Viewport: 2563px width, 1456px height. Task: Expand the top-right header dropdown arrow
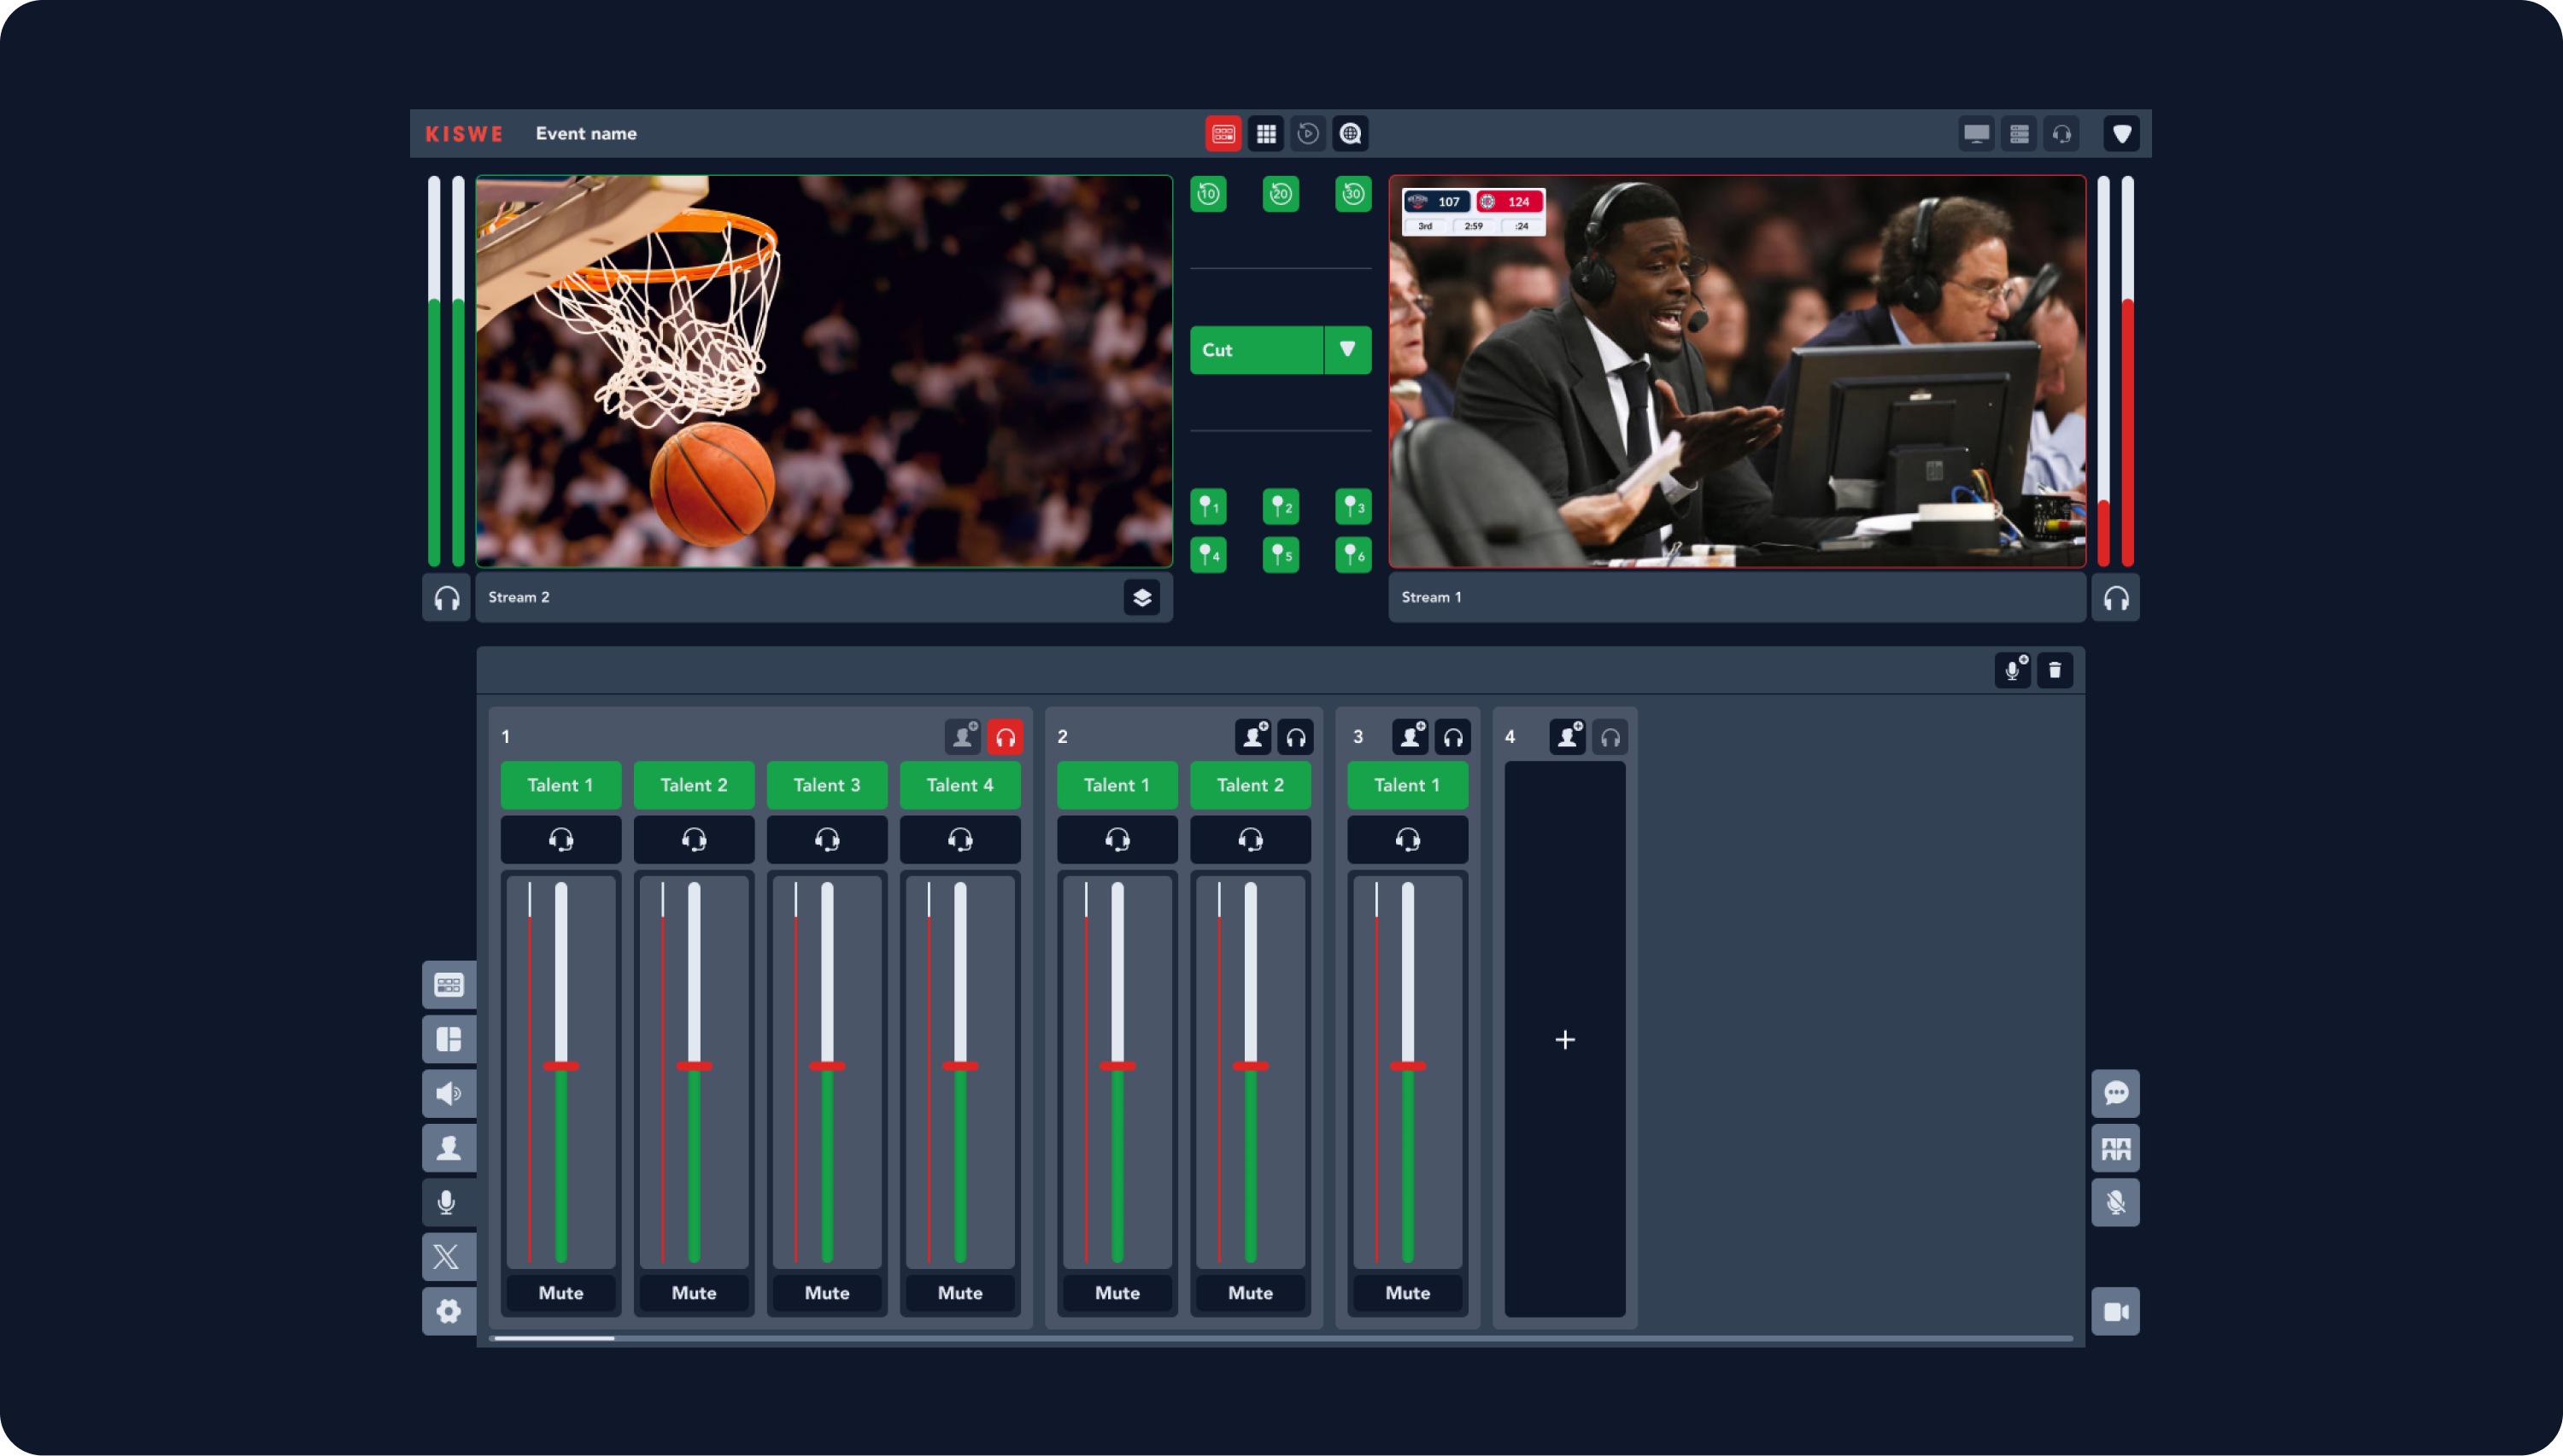pyautogui.click(x=2120, y=134)
